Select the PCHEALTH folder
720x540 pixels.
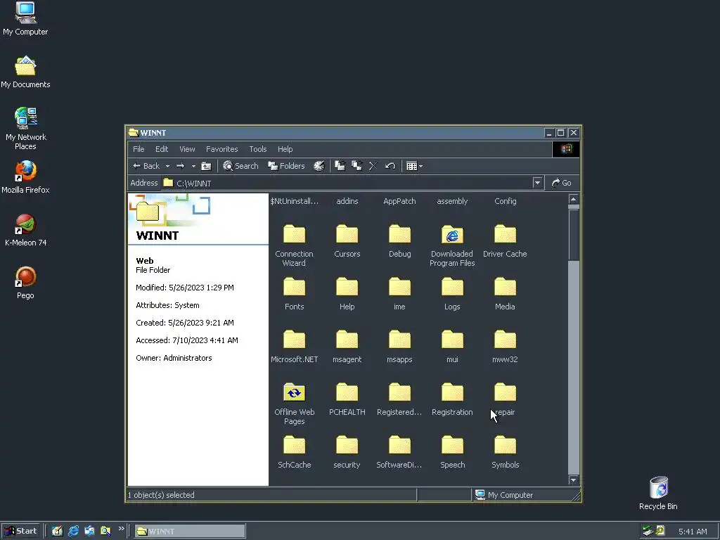point(347,399)
